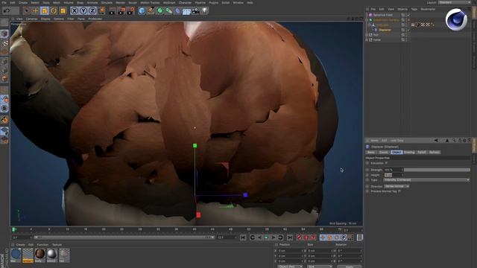The height and width of the screenshot is (268, 477).
Task: Open the File menu
Action: pos(4,2)
